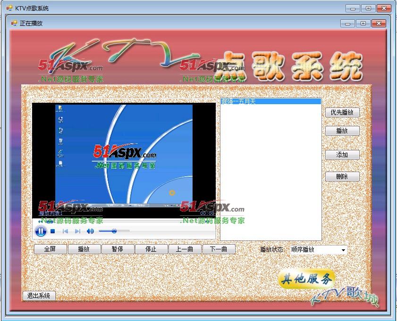Click the 全屏 button
This screenshot has width=397, height=321.
50,249
